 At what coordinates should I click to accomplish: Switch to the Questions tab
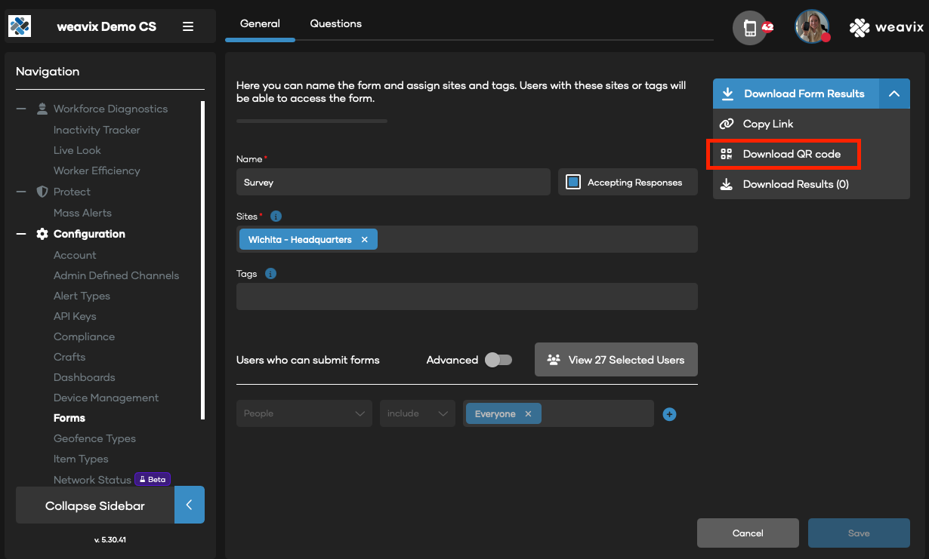336,23
